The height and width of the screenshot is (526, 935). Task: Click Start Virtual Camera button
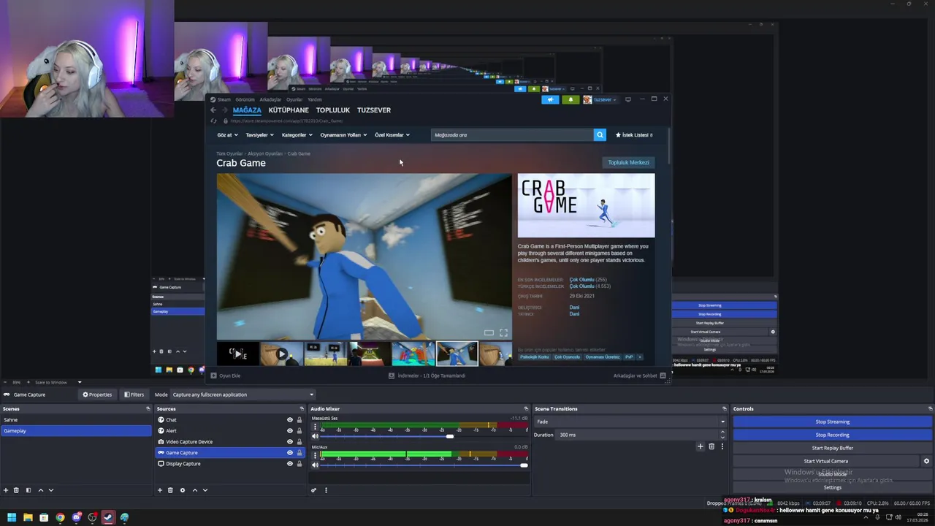[826, 461]
